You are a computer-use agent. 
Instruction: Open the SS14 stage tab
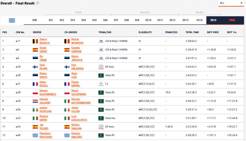(199, 20)
